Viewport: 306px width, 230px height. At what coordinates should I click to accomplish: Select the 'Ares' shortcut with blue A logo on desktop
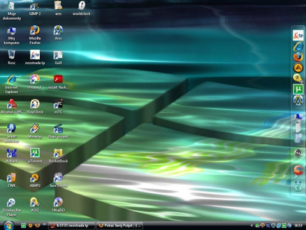(58, 33)
